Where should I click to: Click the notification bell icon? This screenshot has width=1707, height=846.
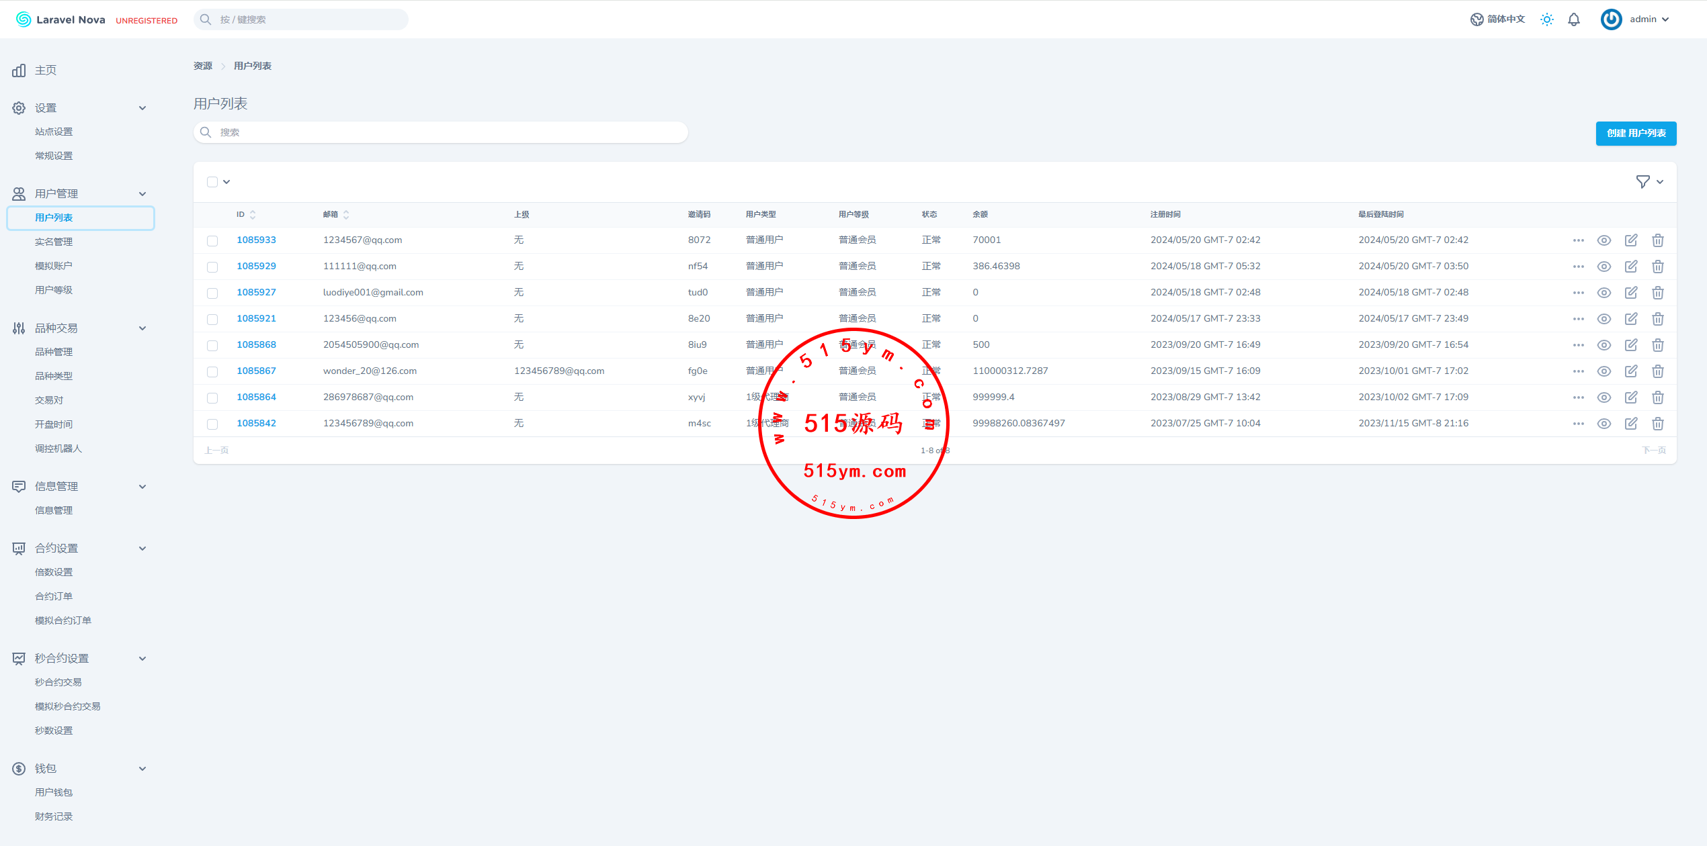click(x=1574, y=19)
